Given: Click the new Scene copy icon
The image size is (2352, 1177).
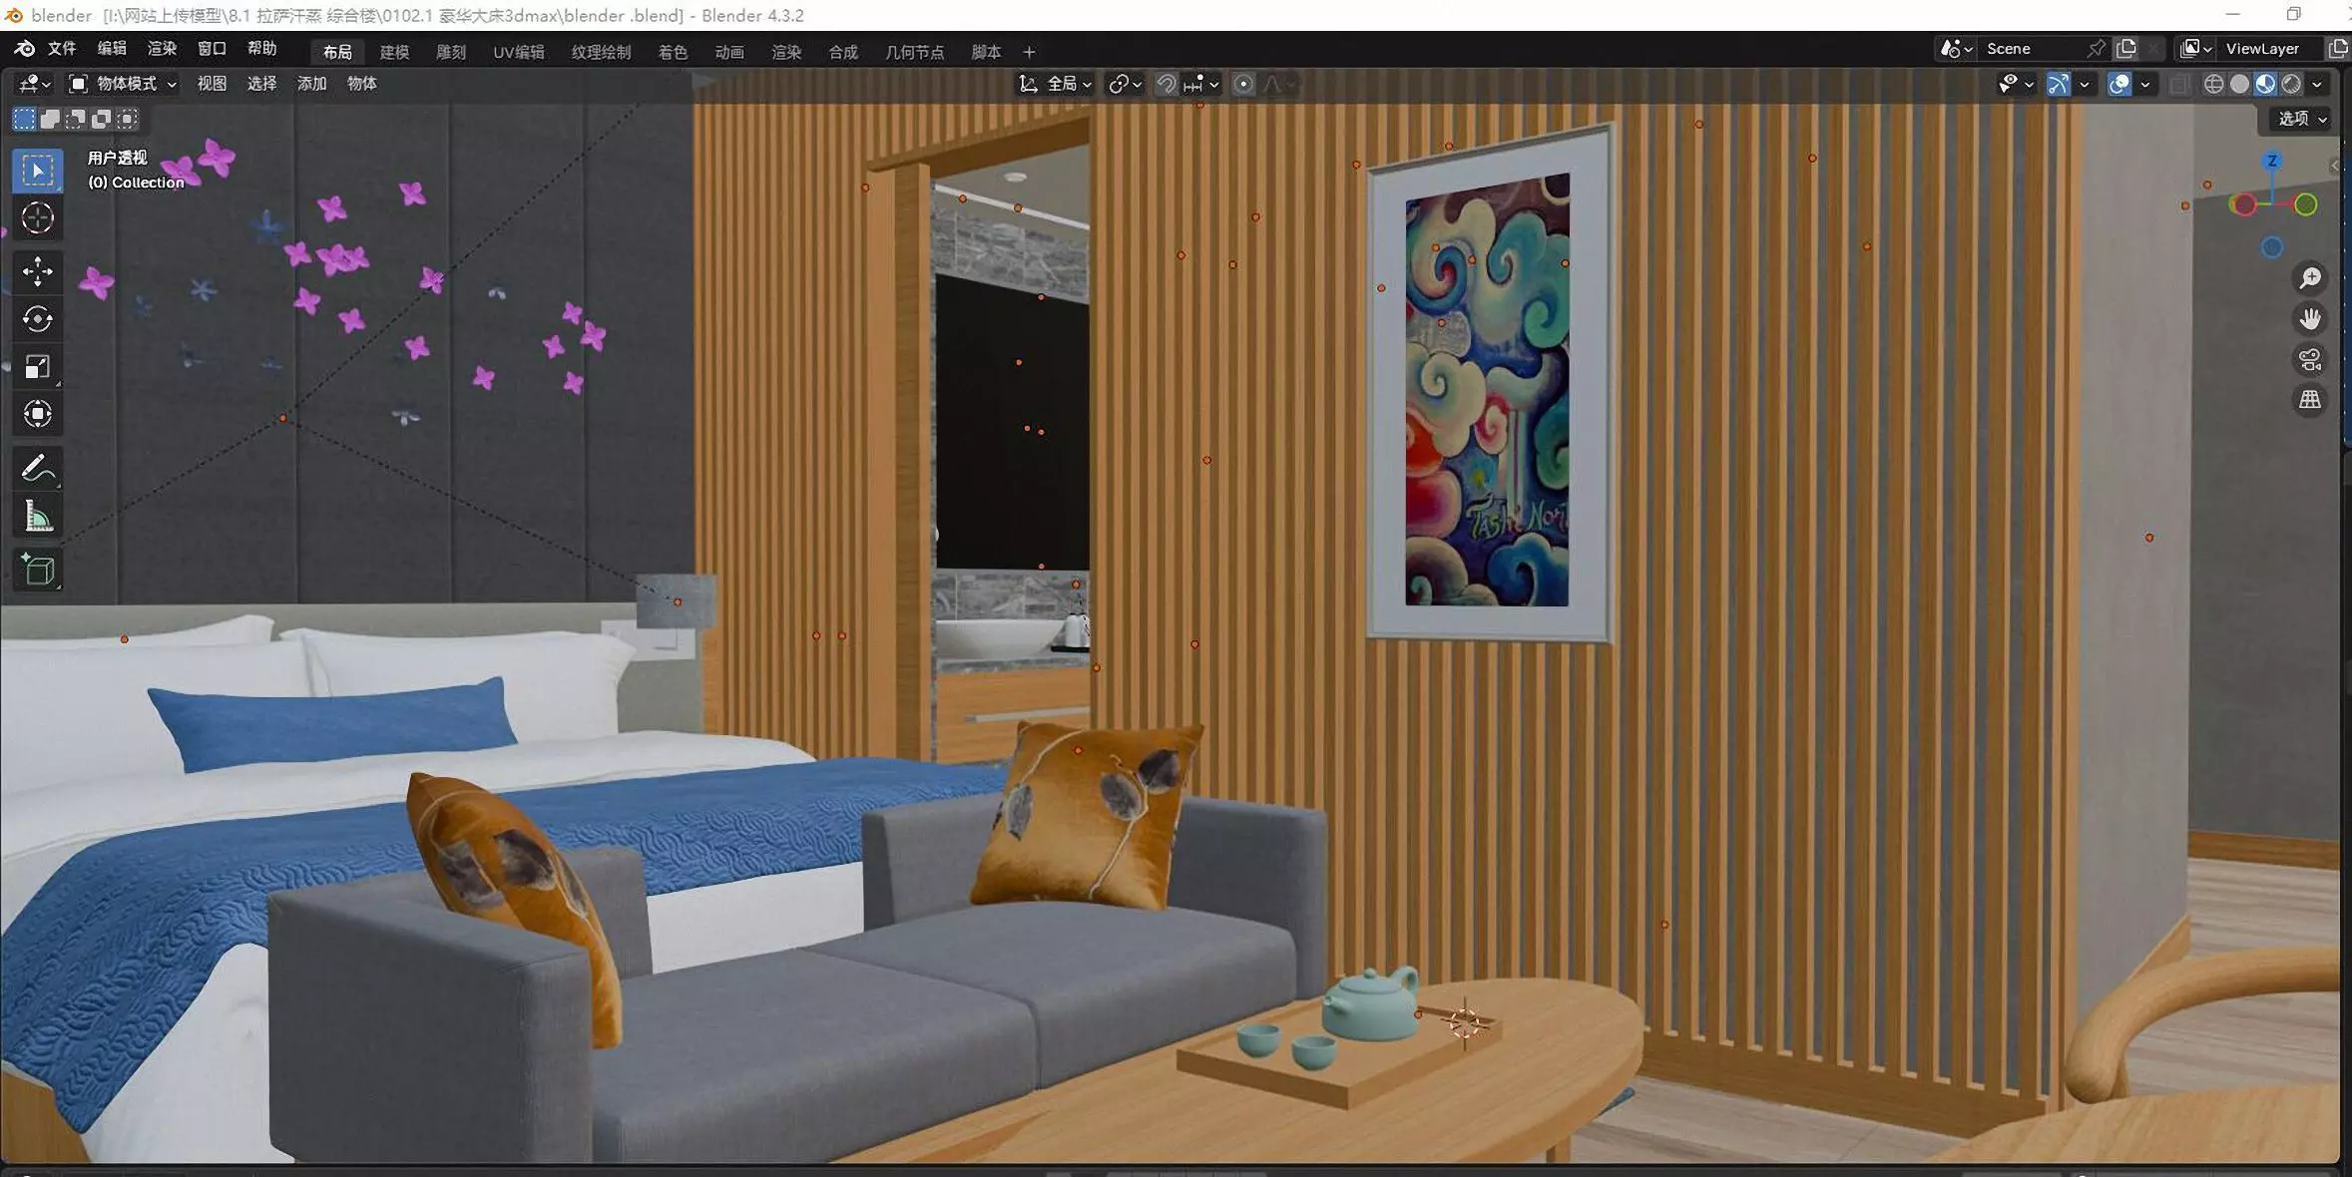Looking at the screenshot, I should [x=2126, y=49].
